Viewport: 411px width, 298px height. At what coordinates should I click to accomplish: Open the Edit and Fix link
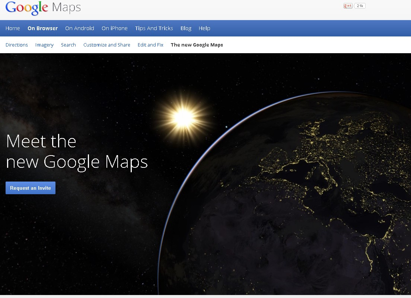pyautogui.click(x=150, y=45)
